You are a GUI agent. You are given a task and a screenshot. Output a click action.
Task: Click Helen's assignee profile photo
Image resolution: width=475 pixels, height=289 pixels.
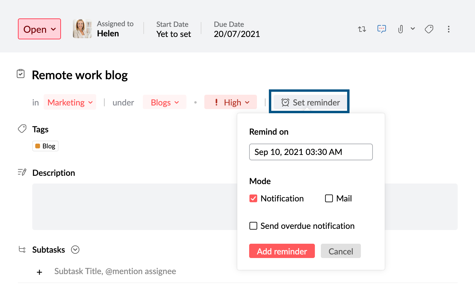pyautogui.click(x=82, y=29)
